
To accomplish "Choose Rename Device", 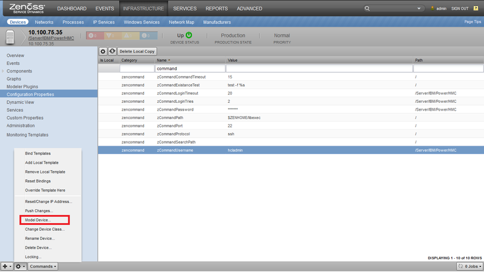I will [40, 239].
